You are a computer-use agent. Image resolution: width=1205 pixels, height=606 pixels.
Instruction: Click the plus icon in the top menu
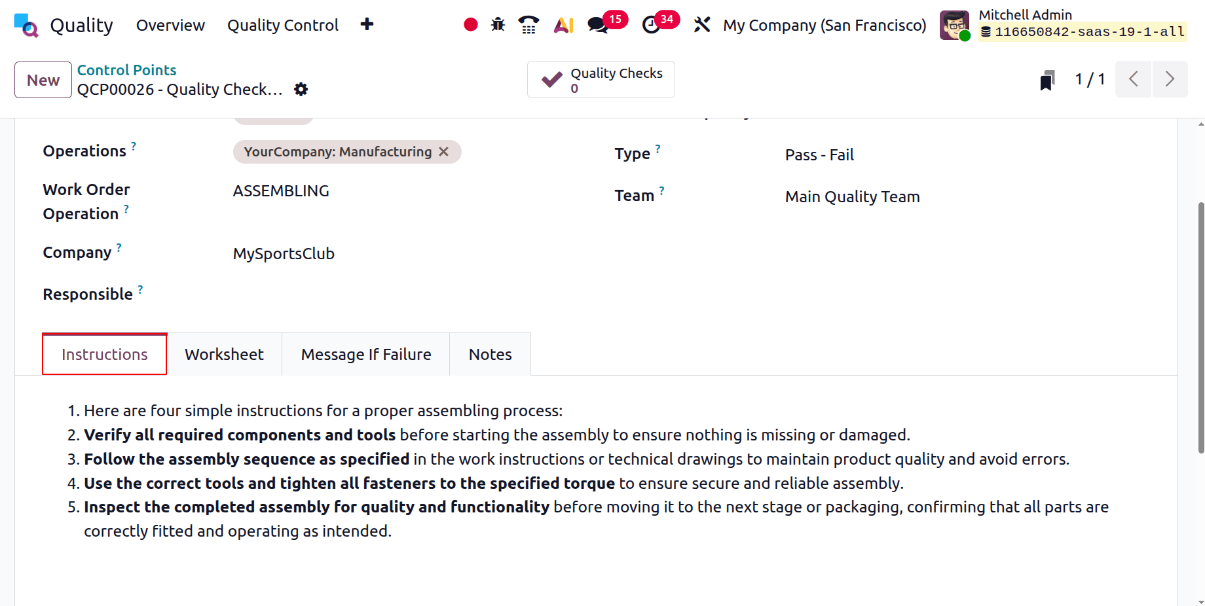[x=367, y=24]
